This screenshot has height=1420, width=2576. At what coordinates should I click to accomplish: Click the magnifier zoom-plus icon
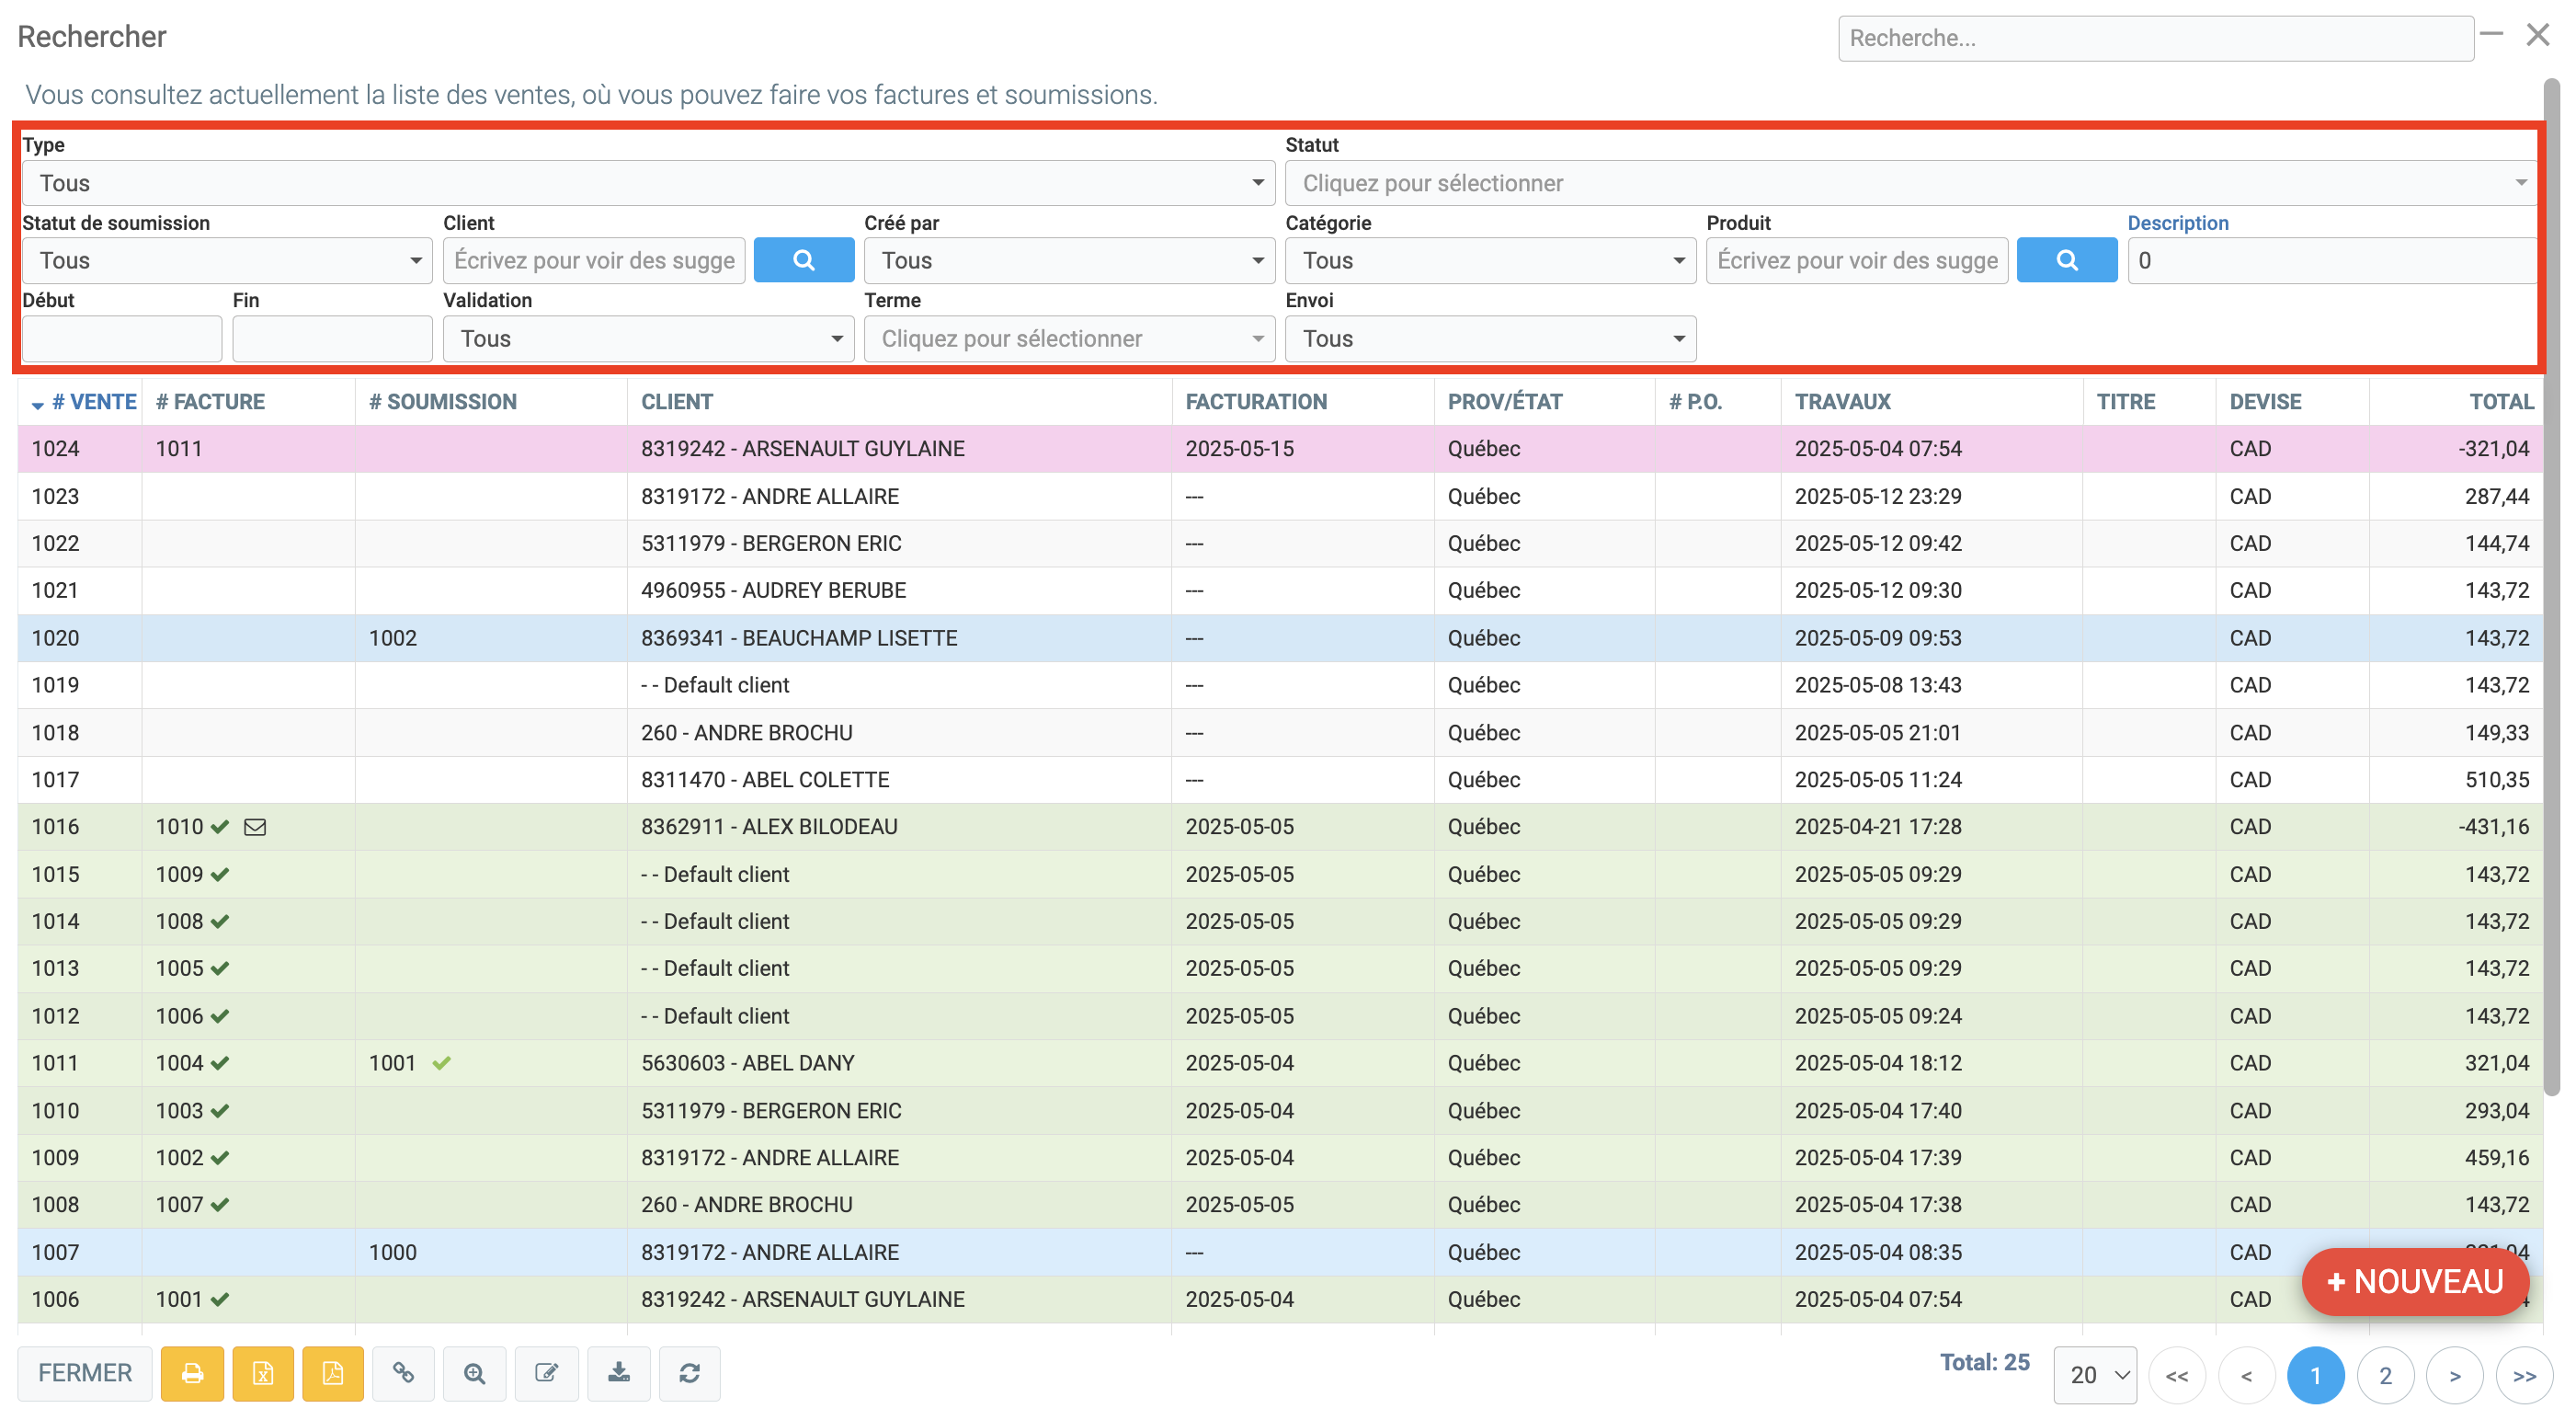point(474,1373)
